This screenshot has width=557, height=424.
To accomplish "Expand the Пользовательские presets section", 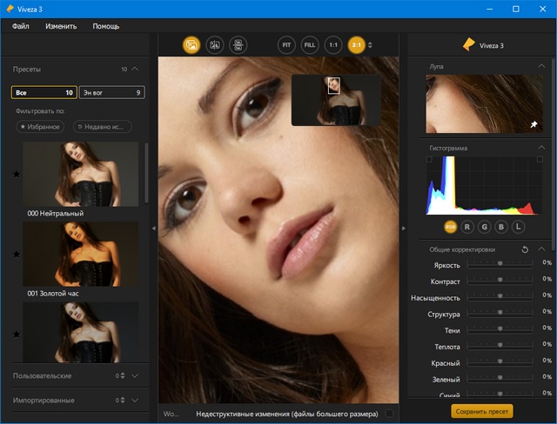I will pos(136,375).
